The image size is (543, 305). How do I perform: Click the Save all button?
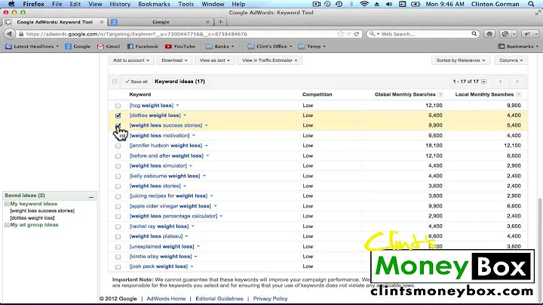(x=137, y=82)
